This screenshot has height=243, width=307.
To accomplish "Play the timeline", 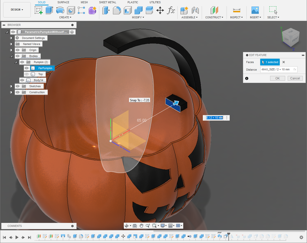I will pos(17,237).
